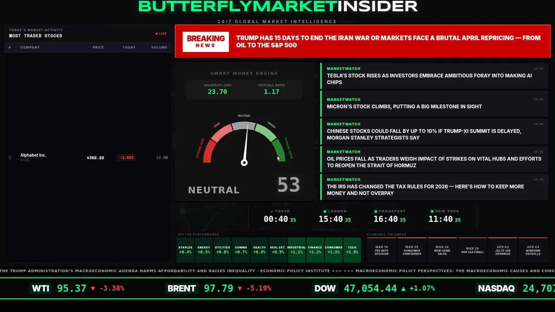555x312 pixels.
Task: Select the REAL EST. +0.9% sector tile
Action: [x=278, y=250]
